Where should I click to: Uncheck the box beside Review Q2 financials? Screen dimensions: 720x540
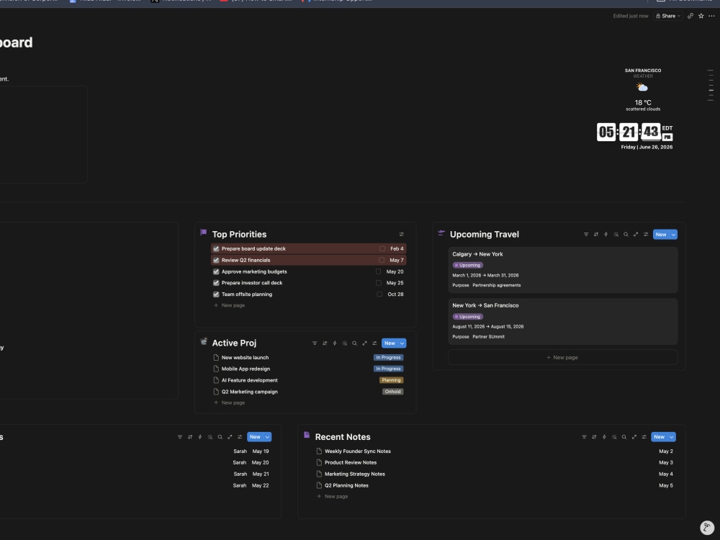pos(216,260)
